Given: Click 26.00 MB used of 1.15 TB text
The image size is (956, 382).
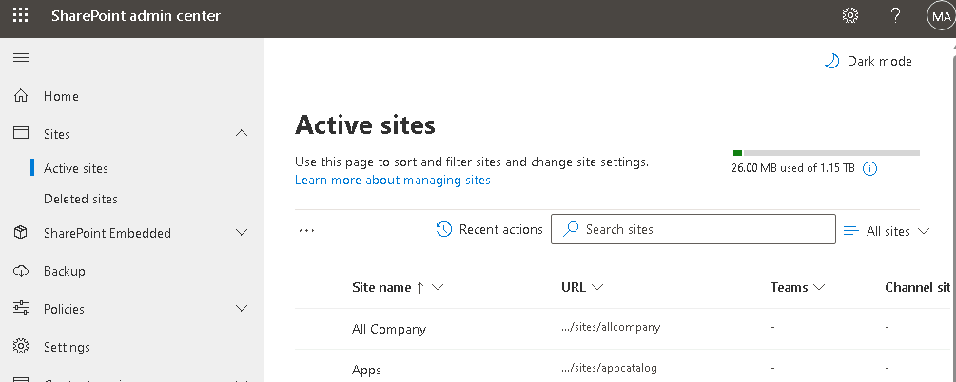Looking at the screenshot, I should coord(793,169).
